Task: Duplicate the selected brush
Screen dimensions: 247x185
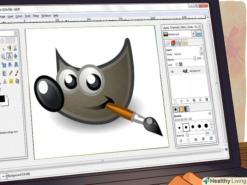Action: 196,140
